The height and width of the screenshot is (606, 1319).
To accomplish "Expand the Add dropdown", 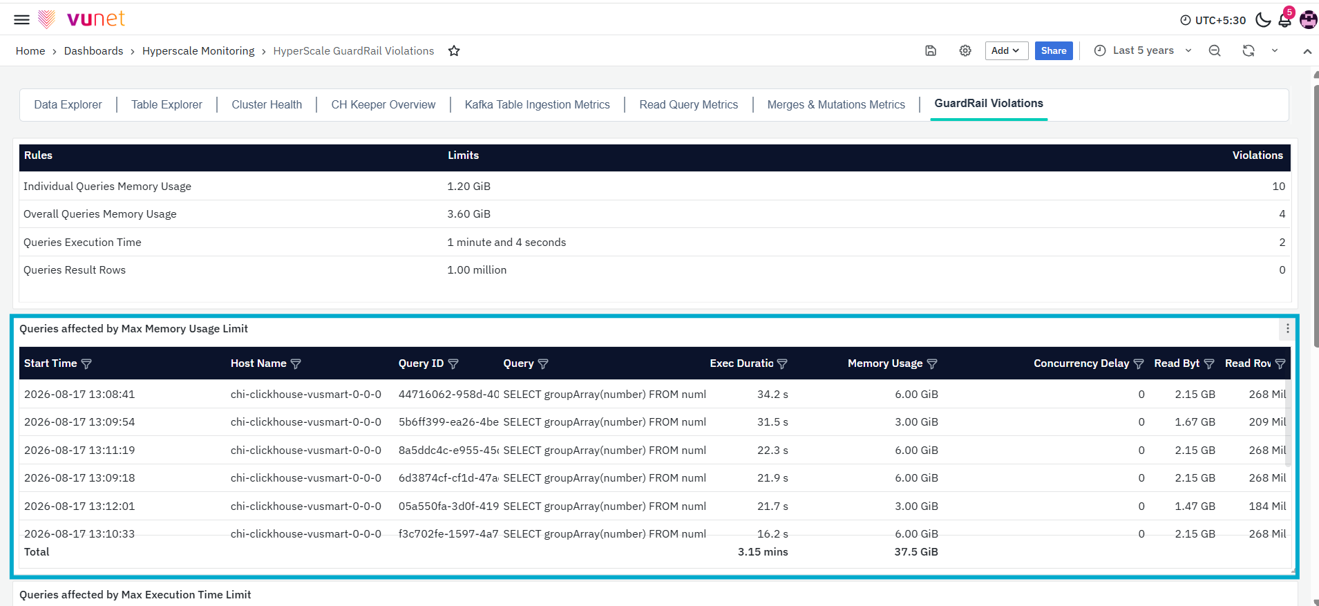I will (x=1007, y=50).
